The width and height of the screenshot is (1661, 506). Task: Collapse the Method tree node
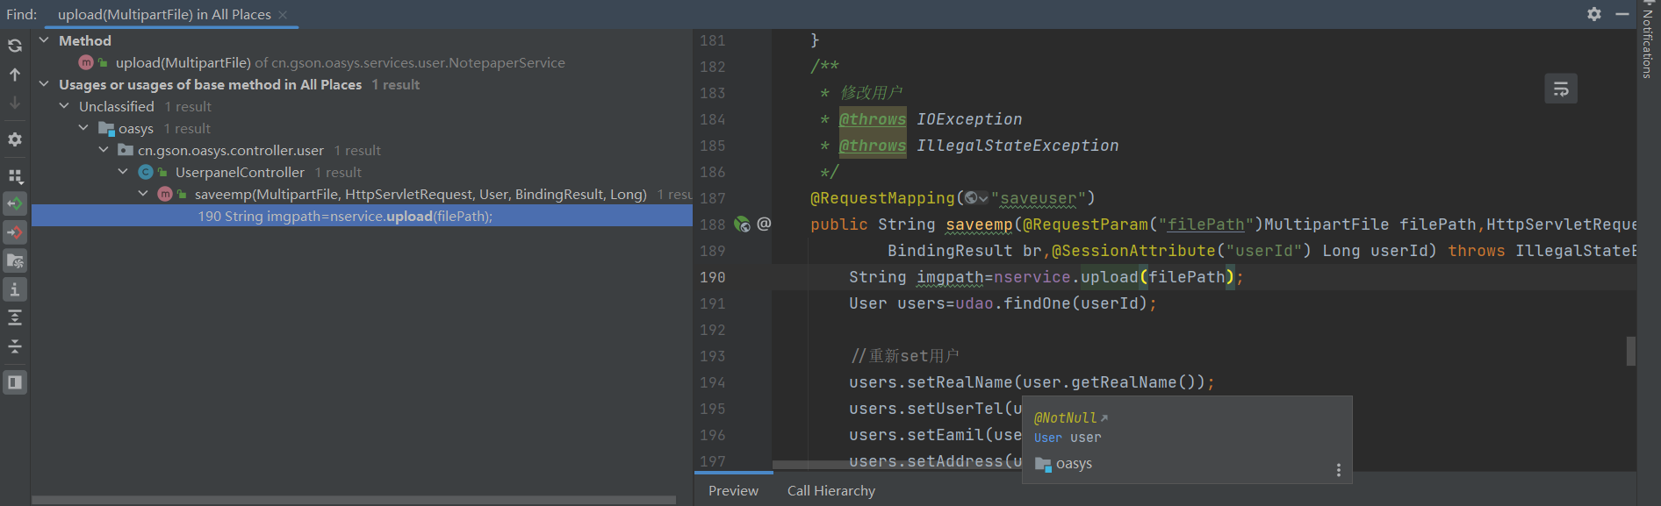(x=44, y=40)
